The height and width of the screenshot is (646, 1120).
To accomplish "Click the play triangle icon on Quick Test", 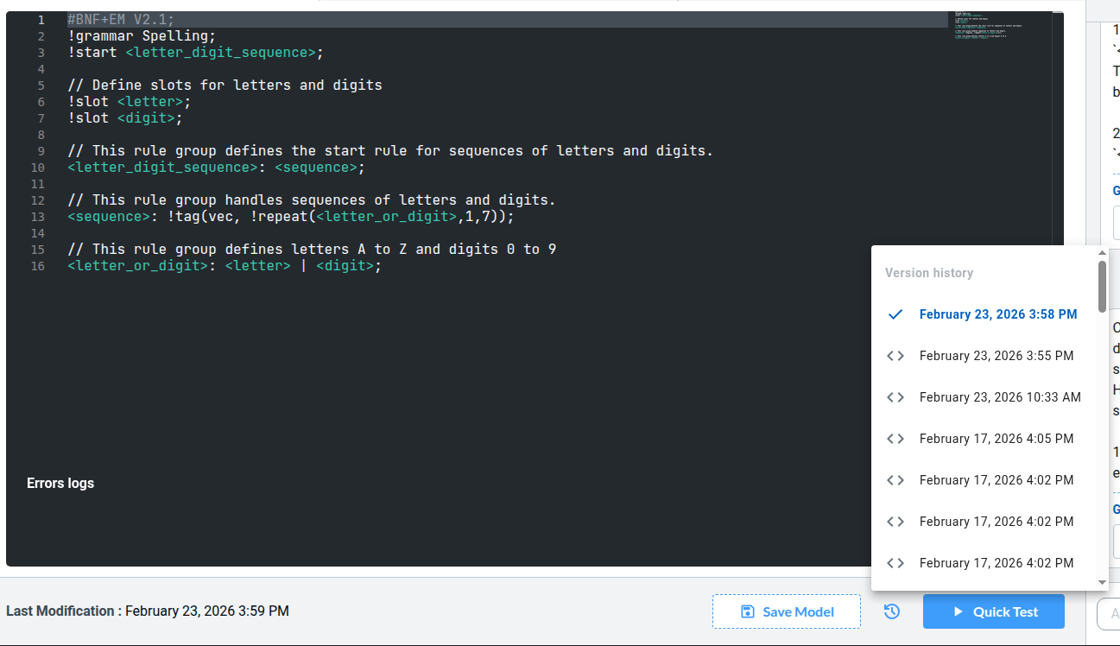I will [x=958, y=611].
